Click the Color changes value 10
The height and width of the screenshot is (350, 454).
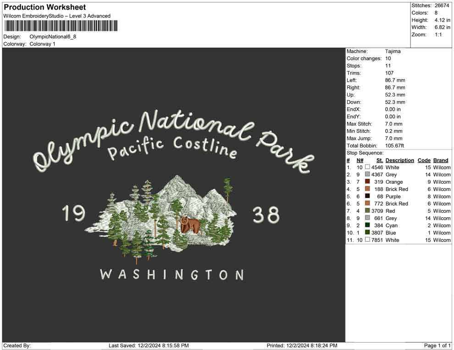[388, 58]
